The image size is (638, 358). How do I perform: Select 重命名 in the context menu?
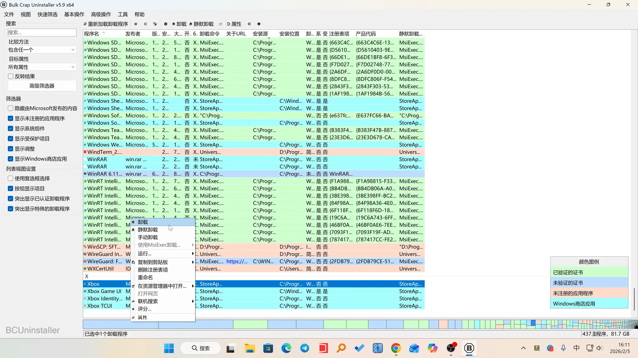pyautogui.click(x=145, y=277)
